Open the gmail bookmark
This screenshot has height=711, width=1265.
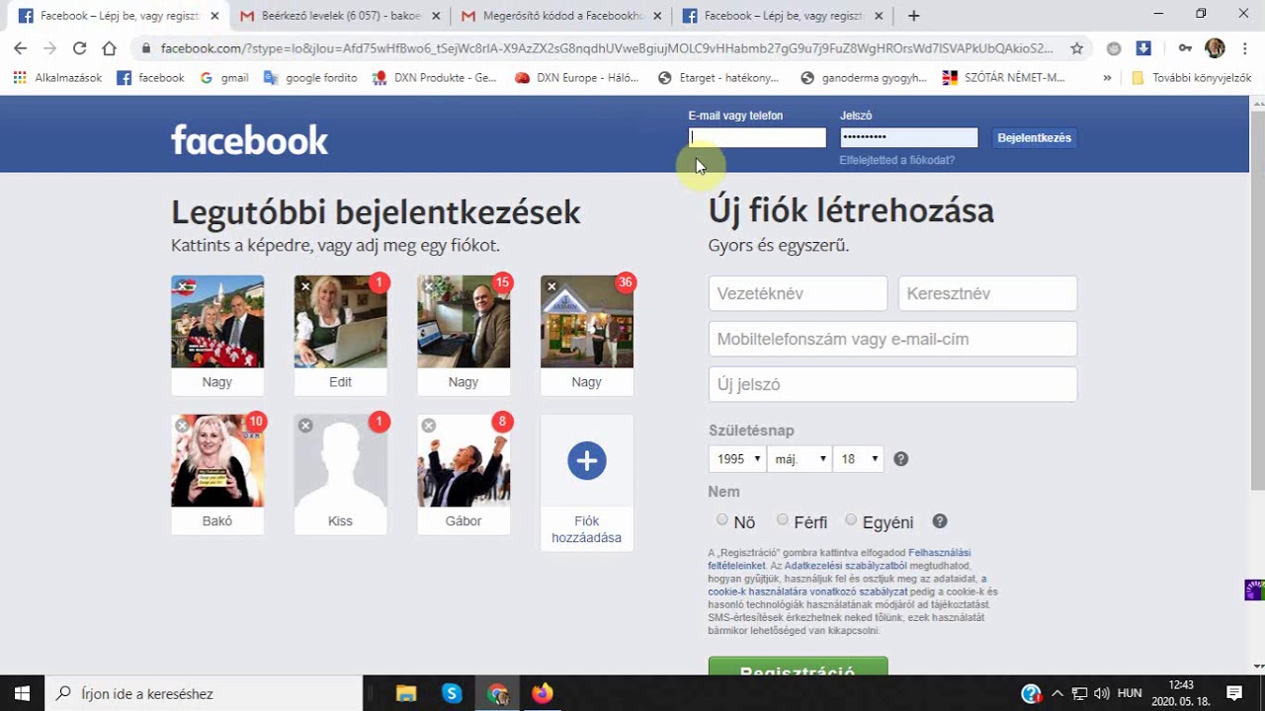pyautogui.click(x=224, y=77)
